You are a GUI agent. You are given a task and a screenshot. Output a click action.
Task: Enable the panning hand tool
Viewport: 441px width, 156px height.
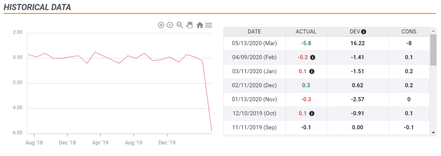[x=190, y=25]
